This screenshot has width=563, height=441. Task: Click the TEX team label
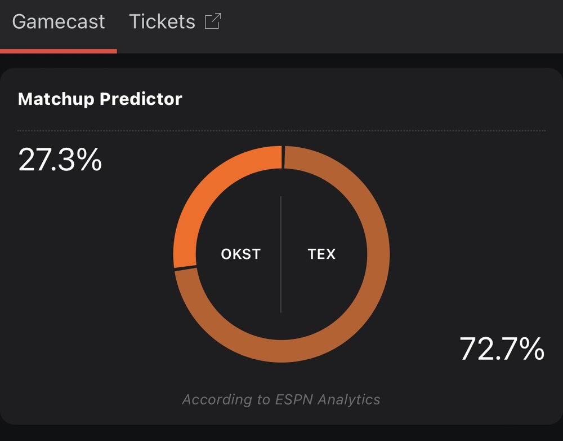[321, 254]
